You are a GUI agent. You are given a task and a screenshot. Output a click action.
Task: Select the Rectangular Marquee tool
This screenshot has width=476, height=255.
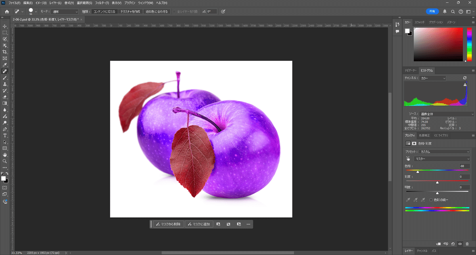click(5, 33)
